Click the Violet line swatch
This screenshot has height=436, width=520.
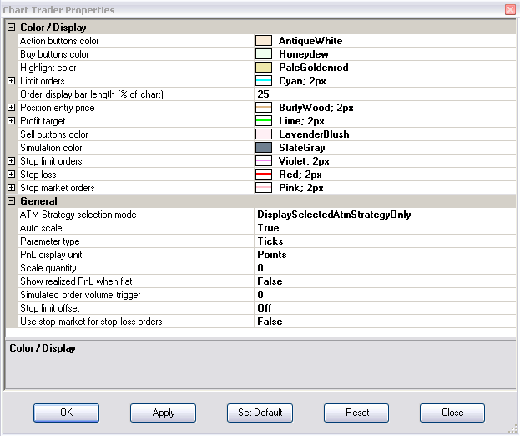[264, 161]
